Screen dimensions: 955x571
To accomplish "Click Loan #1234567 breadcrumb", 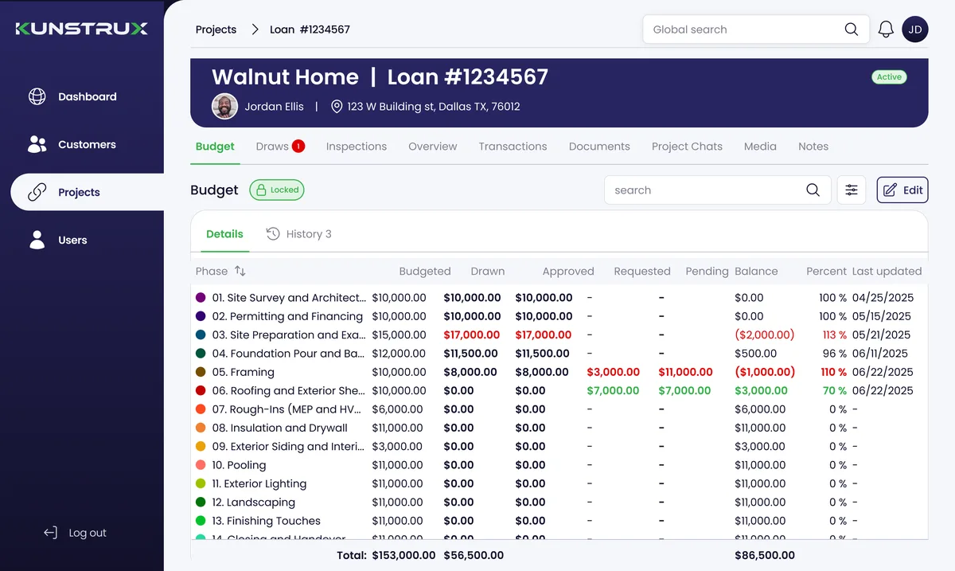I will pos(310,29).
